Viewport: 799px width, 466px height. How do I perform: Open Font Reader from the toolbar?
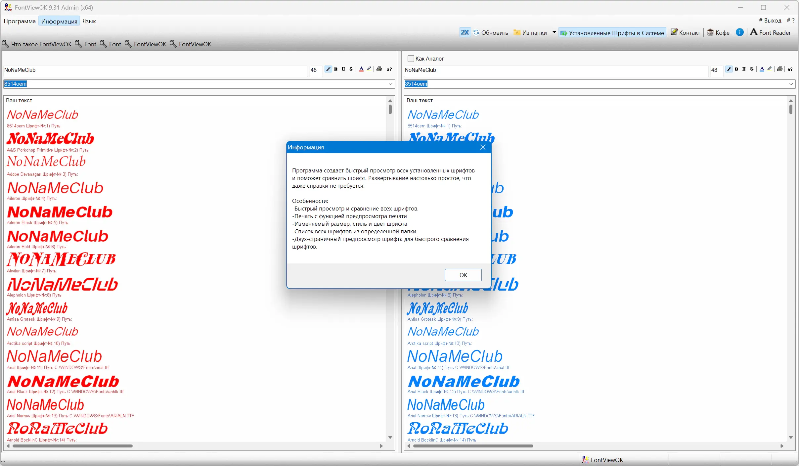click(771, 32)
